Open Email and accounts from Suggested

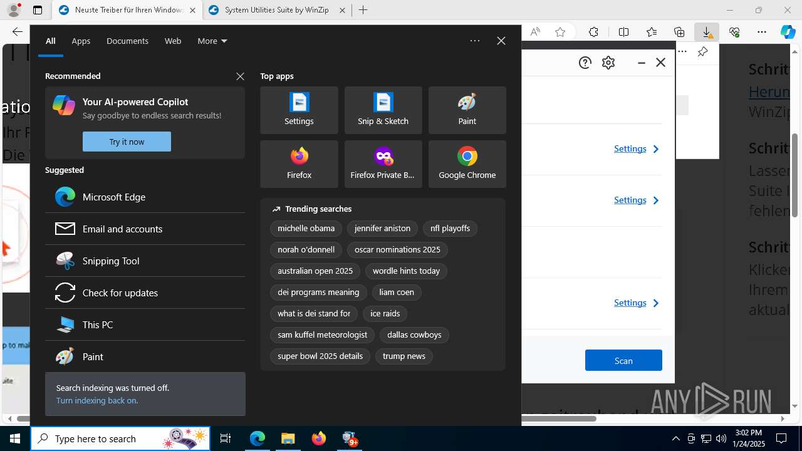coord(145,229)
